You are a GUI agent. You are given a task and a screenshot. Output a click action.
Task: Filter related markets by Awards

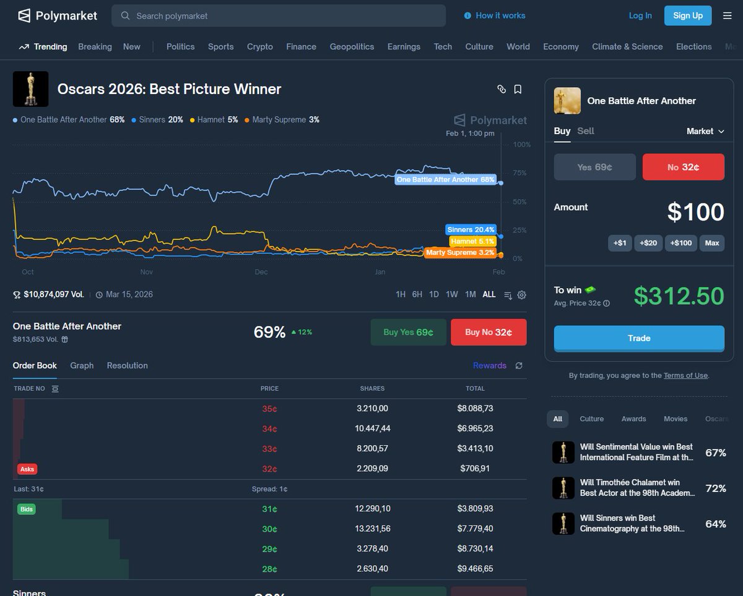pos(633,419)
